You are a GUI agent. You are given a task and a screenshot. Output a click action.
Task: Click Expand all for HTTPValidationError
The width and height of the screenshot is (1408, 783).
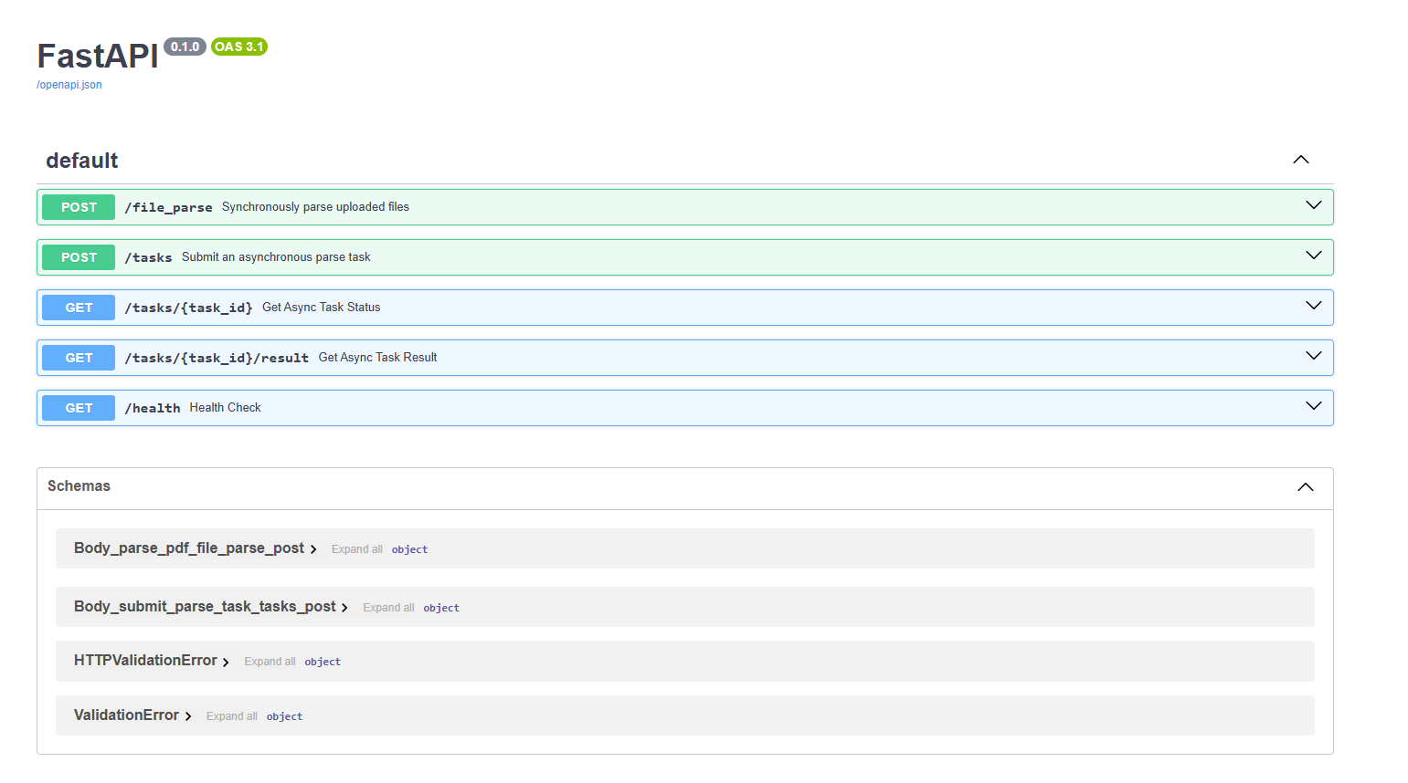click(x=270, y=662)
